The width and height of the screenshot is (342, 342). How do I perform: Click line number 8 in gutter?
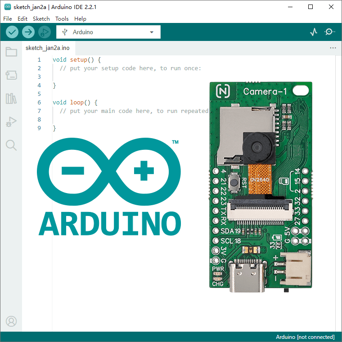[39, 120]
